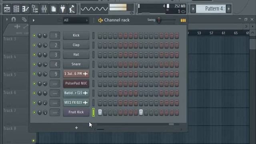Viewport: 256px width, 144px height.
Task: Open the All channel filter dropdown
Action: (x=76, y=20)
